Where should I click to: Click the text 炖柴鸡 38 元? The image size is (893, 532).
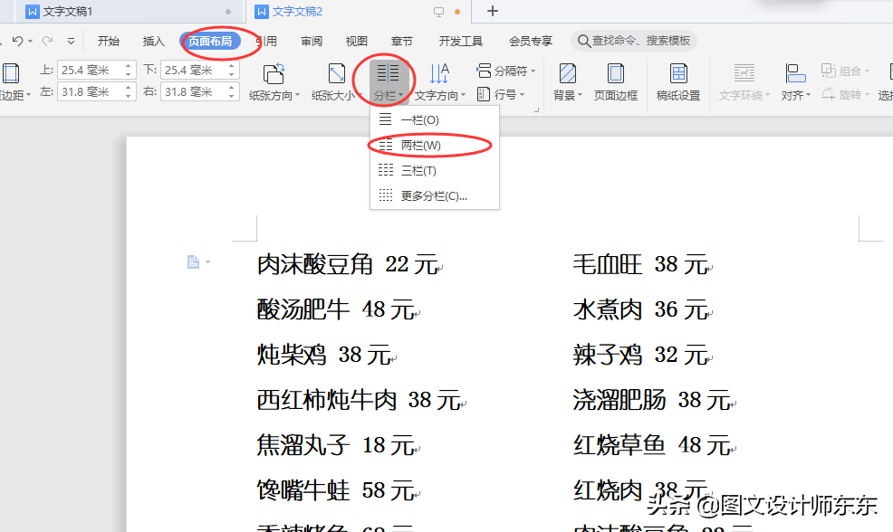(324, 355)
